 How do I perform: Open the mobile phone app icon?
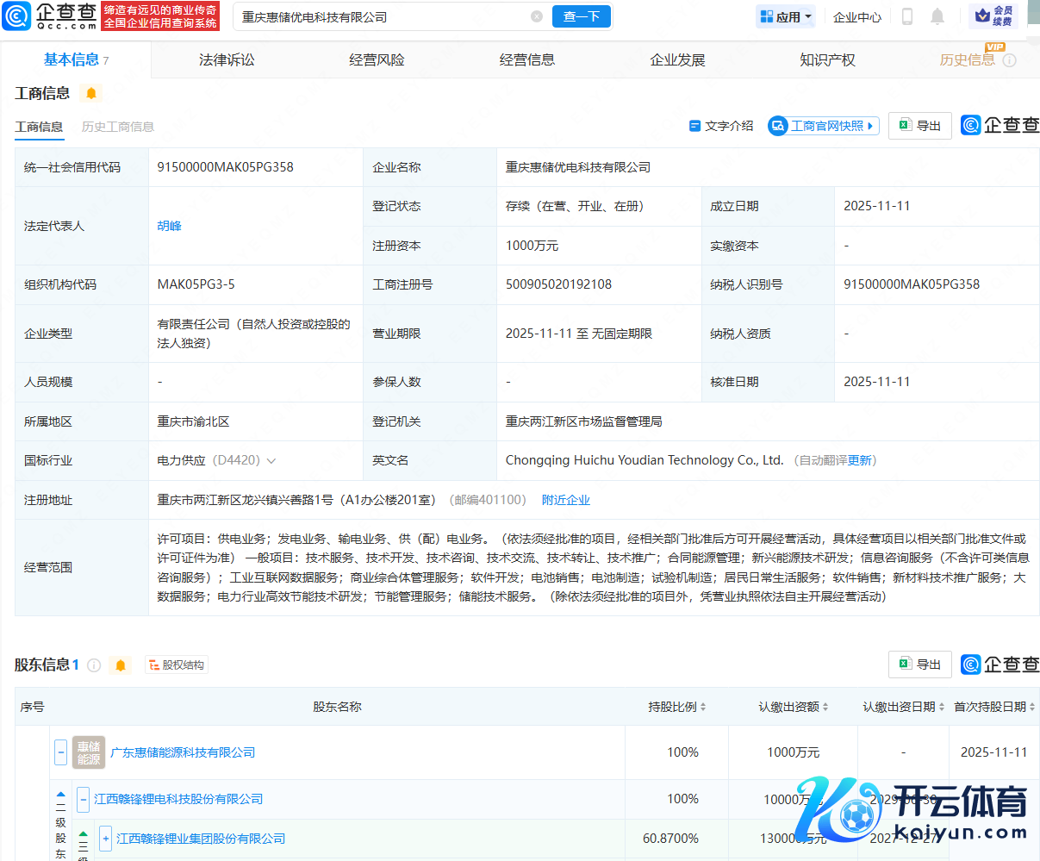pos(906,16)
